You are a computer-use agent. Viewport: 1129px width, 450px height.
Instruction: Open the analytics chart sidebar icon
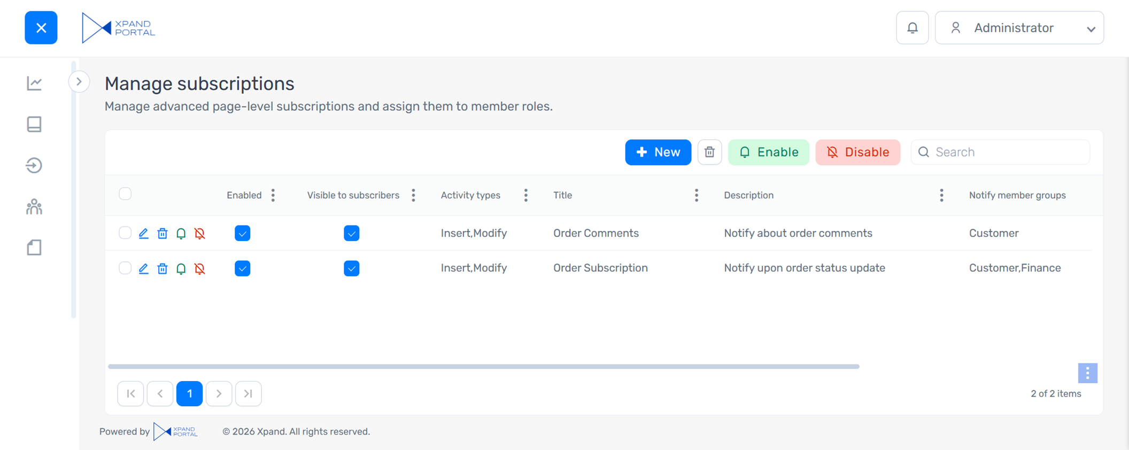34,83
